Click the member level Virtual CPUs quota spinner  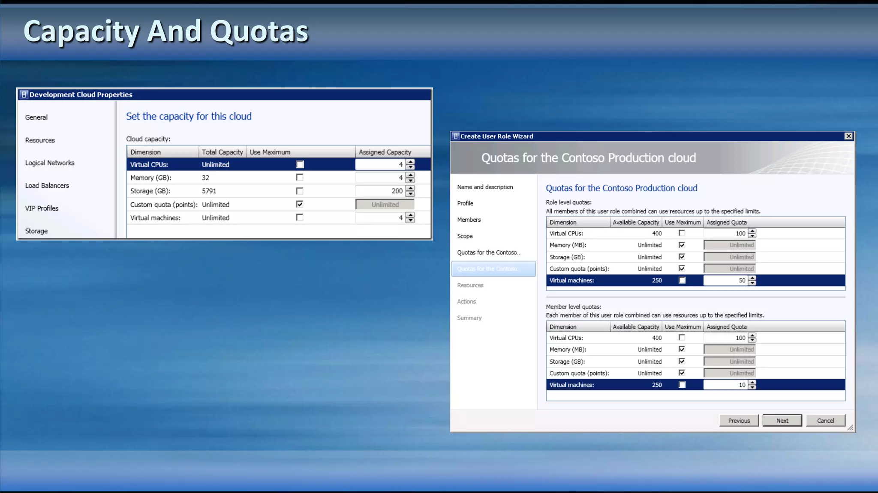(752, 338)
